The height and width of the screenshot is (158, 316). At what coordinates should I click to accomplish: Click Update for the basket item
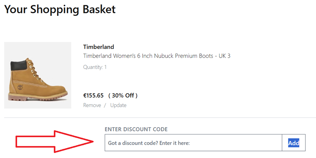[118, 105]
